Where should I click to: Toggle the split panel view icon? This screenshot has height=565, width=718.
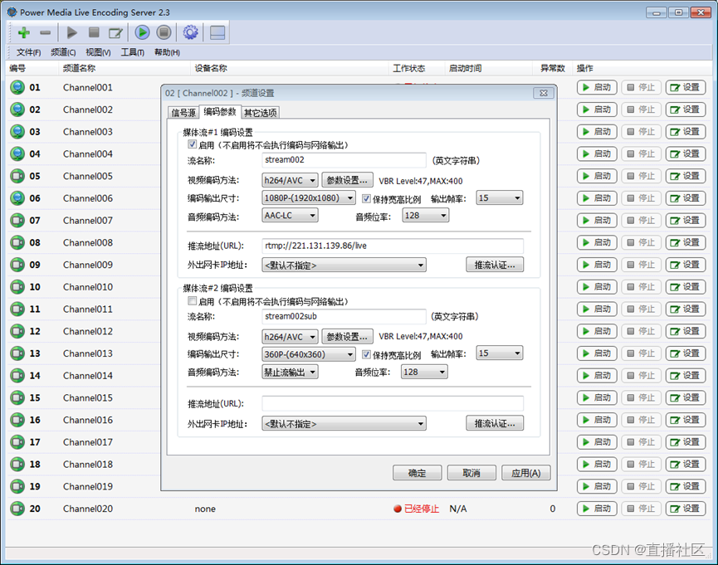click(217, 32)
